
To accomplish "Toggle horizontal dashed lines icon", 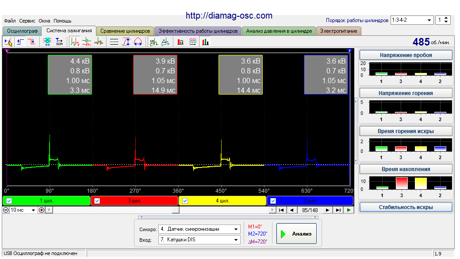I will (x=114, y=42).
